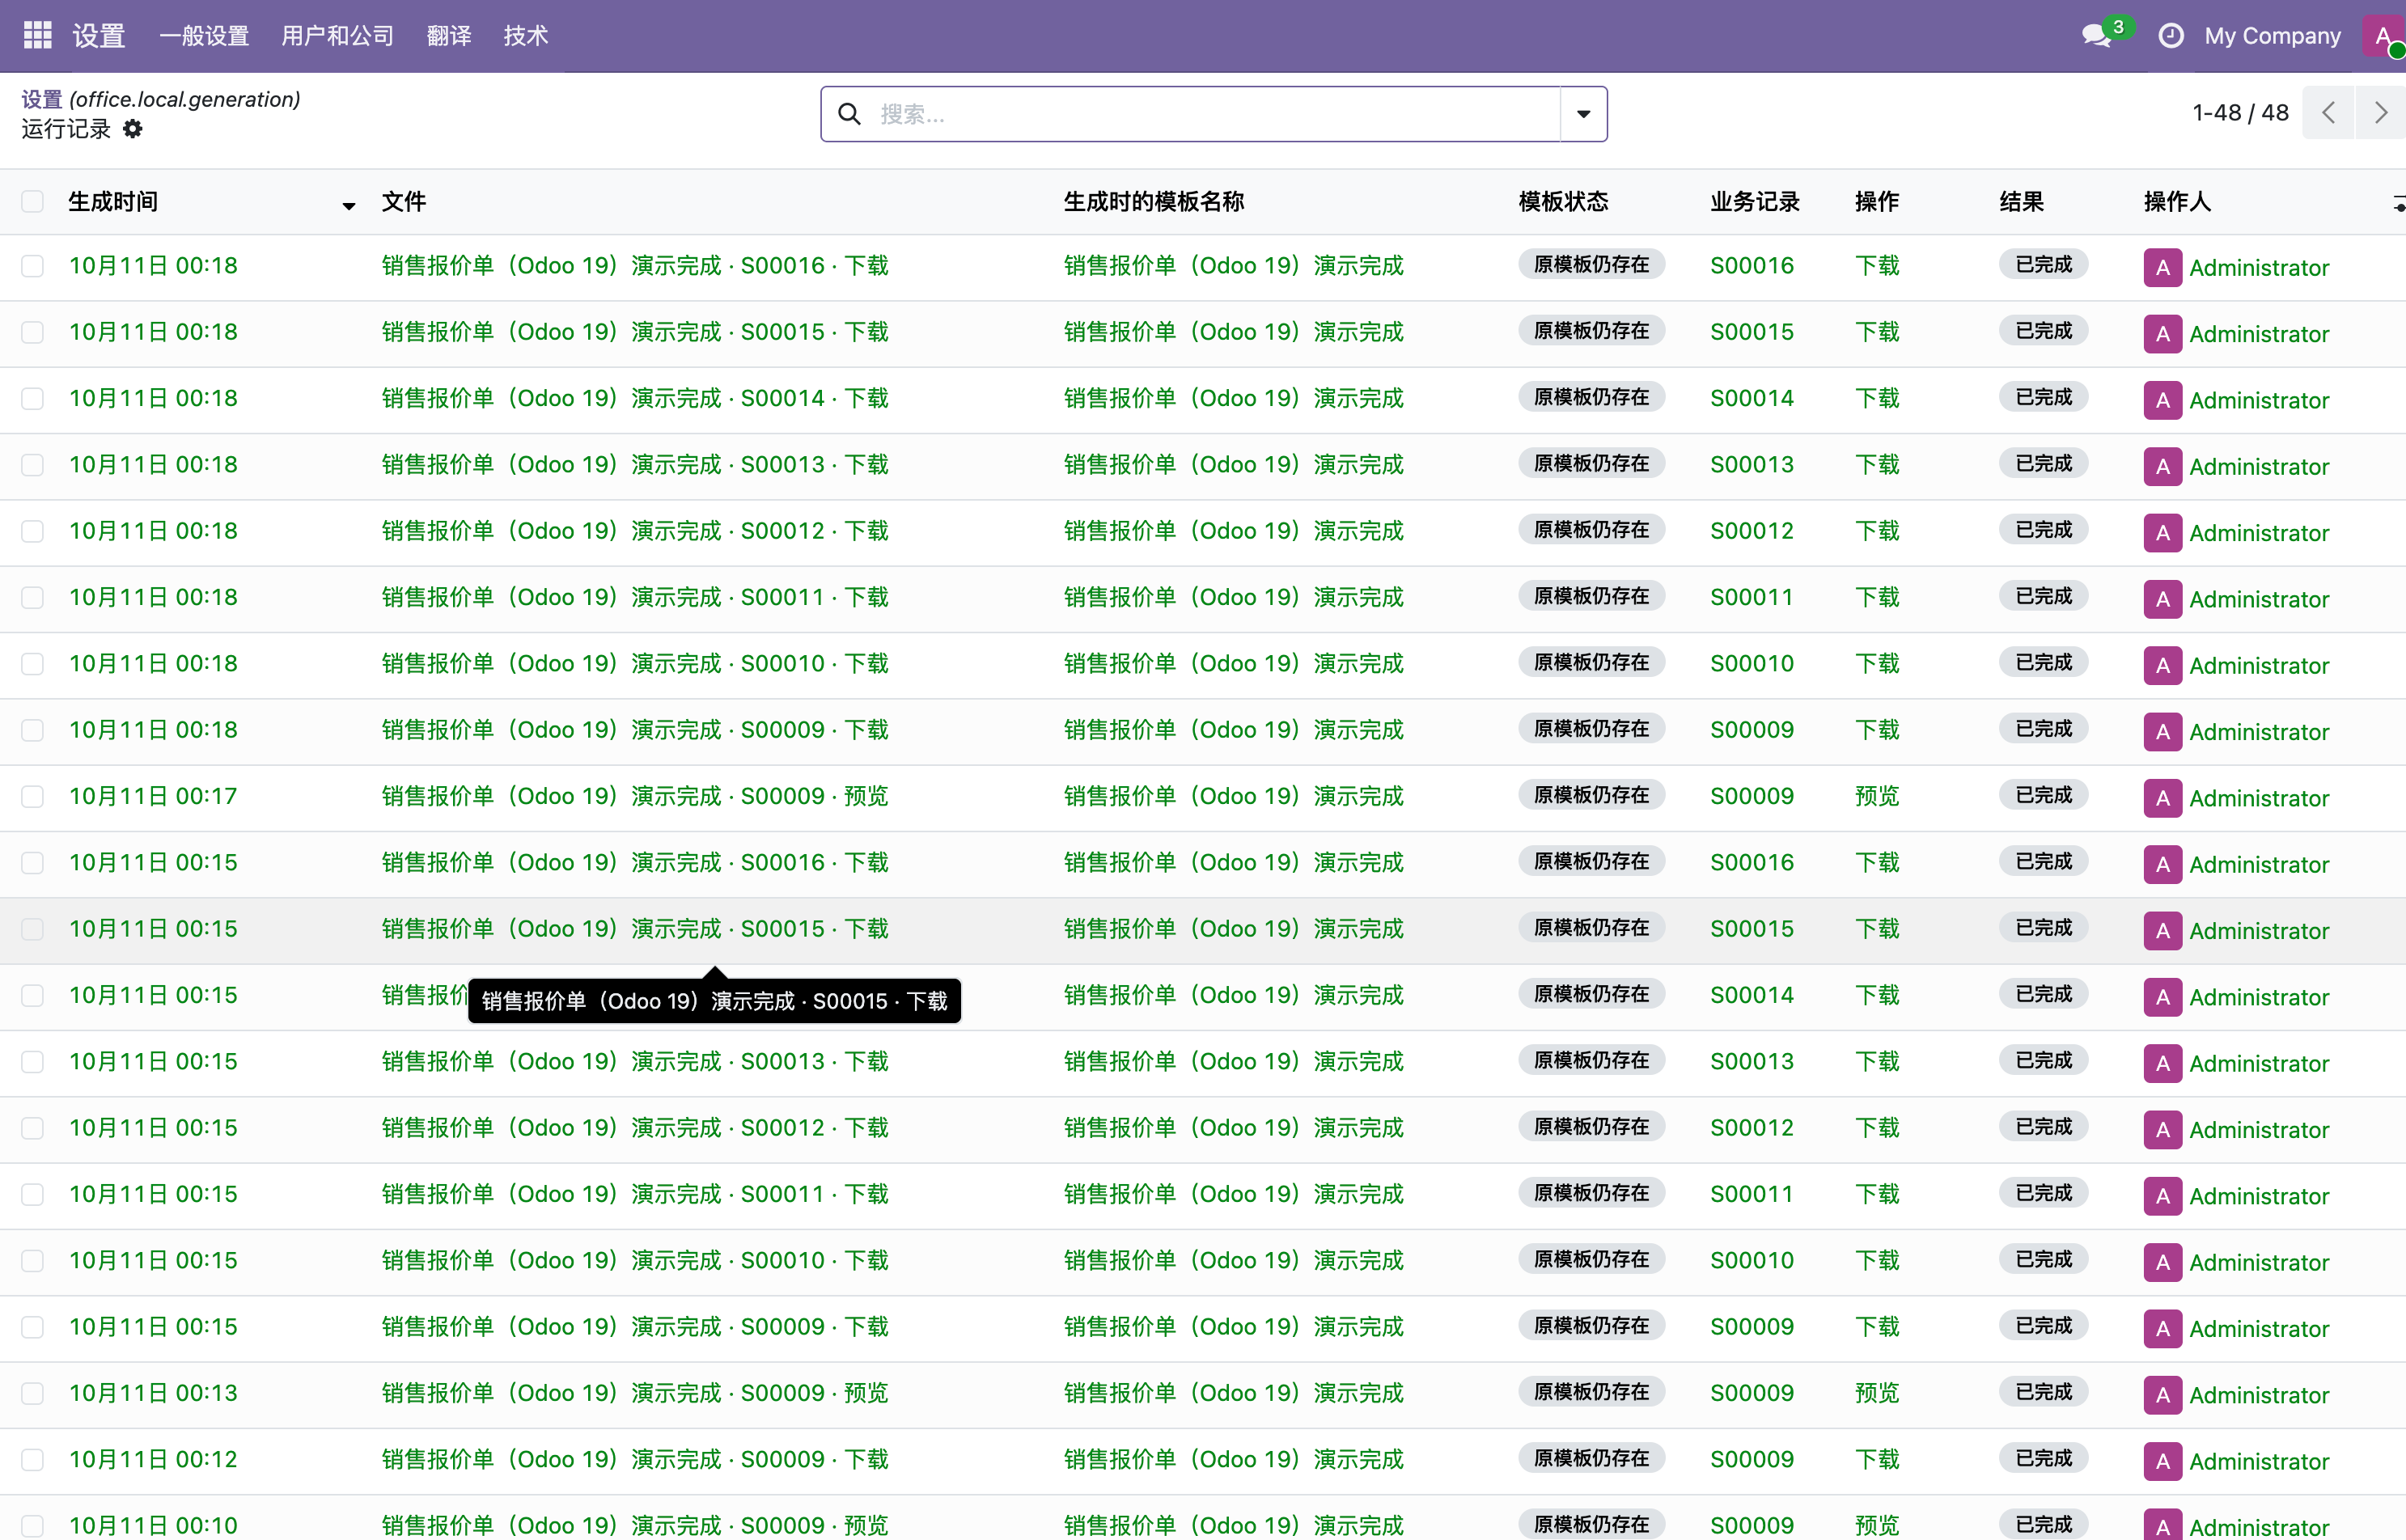The height and width of the screenshot is (1540, 2406).
Task: Click 10月11日 00:15 in the S00016 row
Action: pyautogui.click(x=153, y=863)
